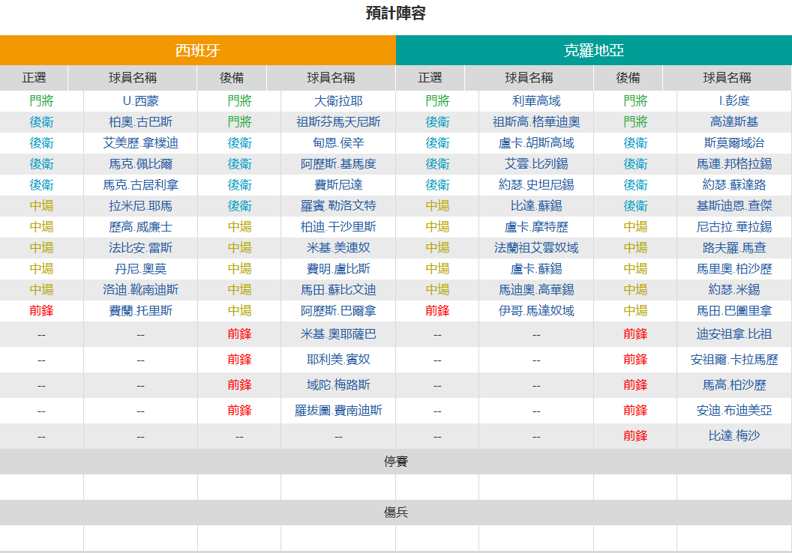
Task: Open player 艾美歷.拿樸迪
Action: point(140,143)
